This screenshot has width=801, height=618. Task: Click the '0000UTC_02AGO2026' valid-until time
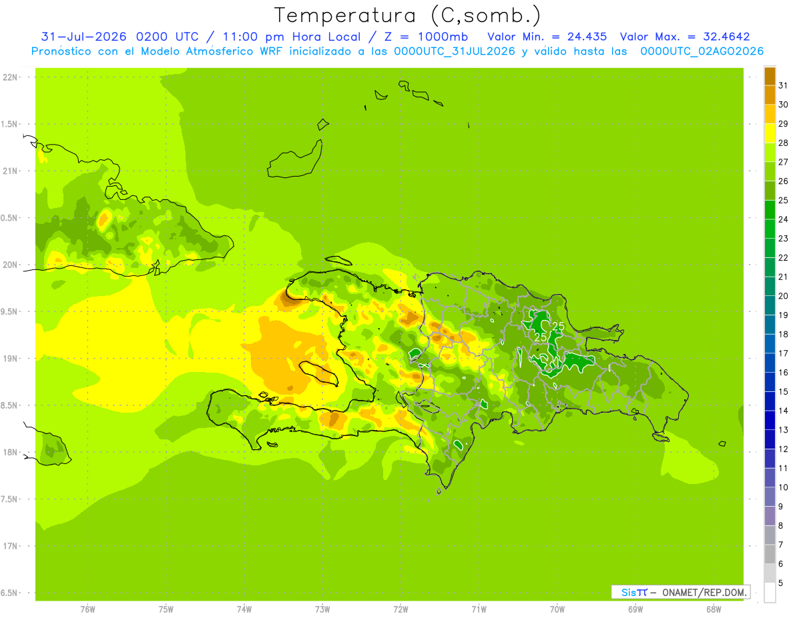pyautogui.click(x=702, y=51)
